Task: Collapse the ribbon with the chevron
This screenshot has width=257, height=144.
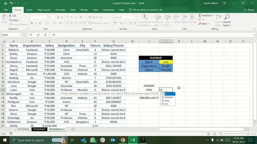Action: click(254, 29)
